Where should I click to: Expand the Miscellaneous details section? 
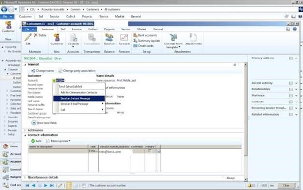(x=25, y=177)
